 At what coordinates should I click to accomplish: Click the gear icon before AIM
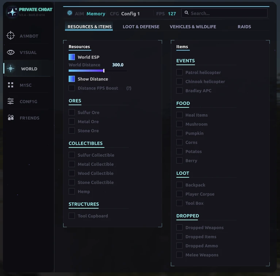click(70, 13)
